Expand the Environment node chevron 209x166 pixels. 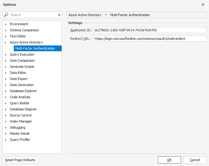tap(5, 24)
